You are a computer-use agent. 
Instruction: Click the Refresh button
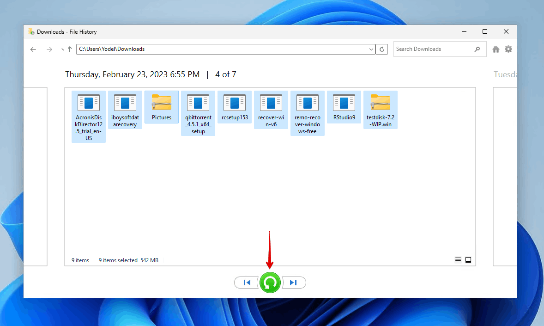point(381,49)
